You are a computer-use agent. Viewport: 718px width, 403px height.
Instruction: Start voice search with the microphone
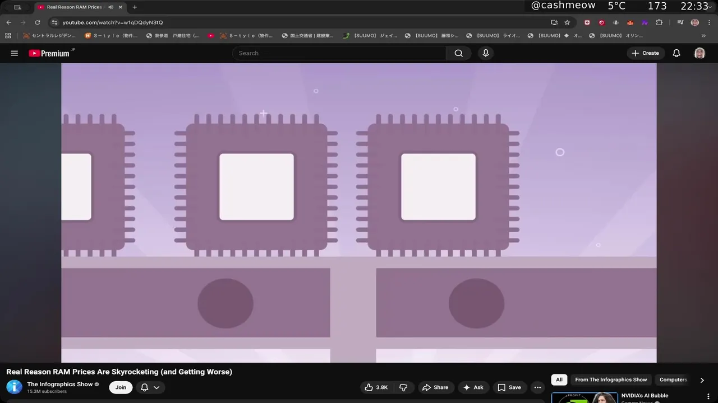(x=486, y=53)
